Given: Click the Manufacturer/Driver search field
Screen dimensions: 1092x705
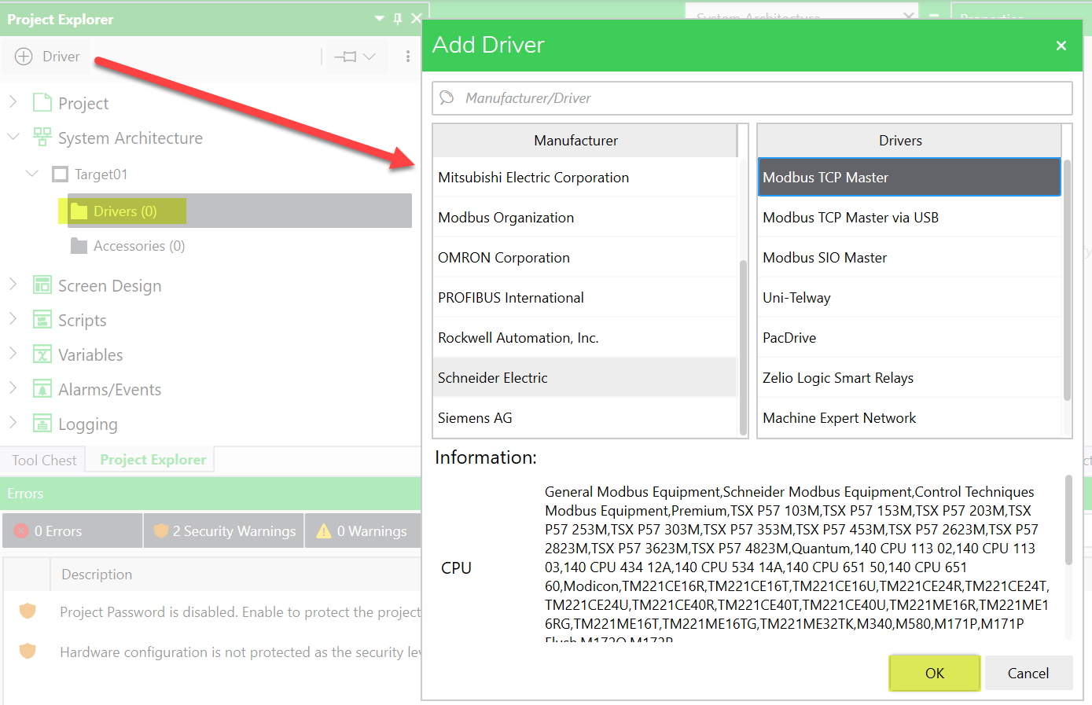Looking at the screenshot, I should (752, 98).
